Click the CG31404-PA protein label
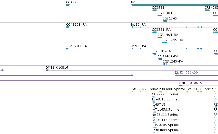The image size is (218, 134). (x=168, y=56)
